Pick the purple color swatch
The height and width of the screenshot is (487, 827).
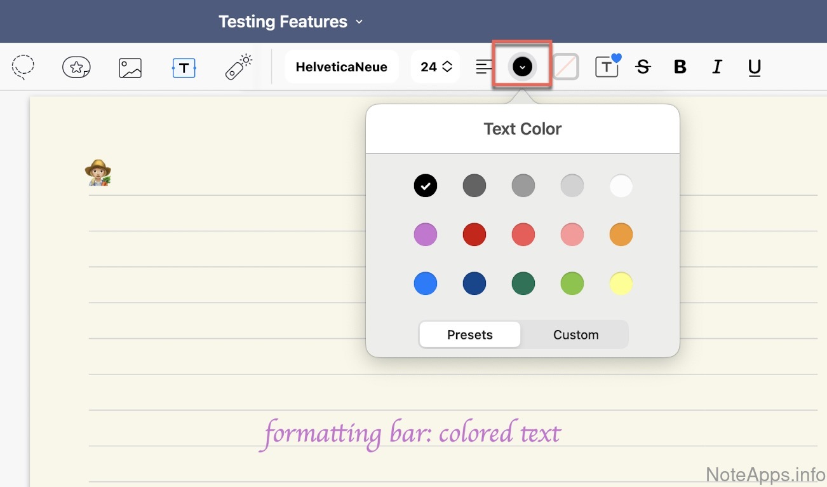pos(426,235)
